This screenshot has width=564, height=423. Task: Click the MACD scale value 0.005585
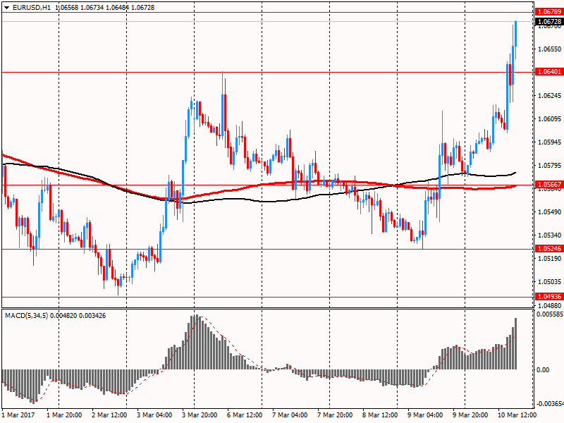pyautogui.click(x=550, y=314)
